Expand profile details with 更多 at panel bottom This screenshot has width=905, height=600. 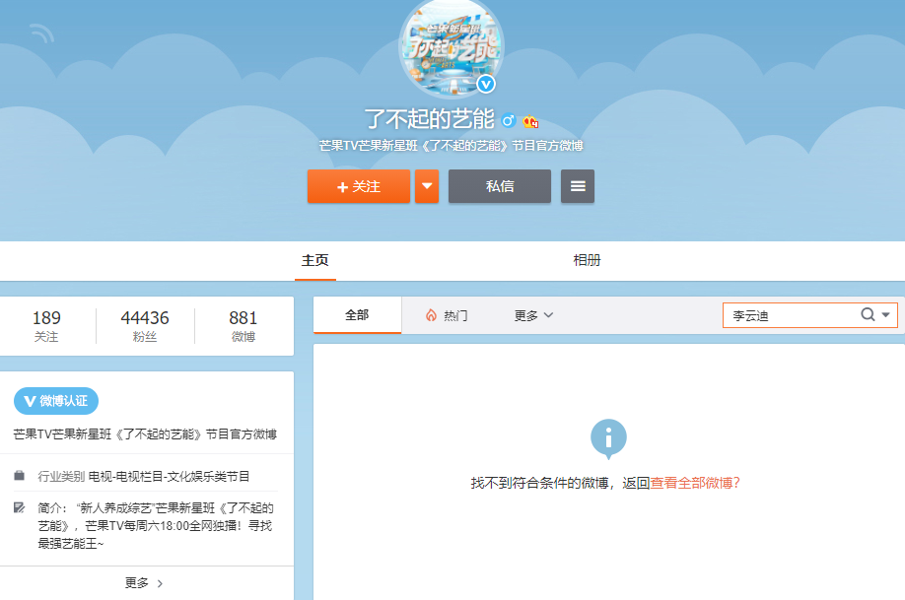click(x=144, y=583)
